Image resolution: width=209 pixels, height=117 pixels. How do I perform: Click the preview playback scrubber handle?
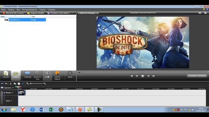(79, 72)
